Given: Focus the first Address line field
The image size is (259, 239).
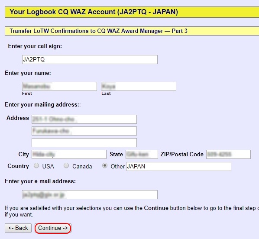Looking at the screenshot, I should pos(84,119).
